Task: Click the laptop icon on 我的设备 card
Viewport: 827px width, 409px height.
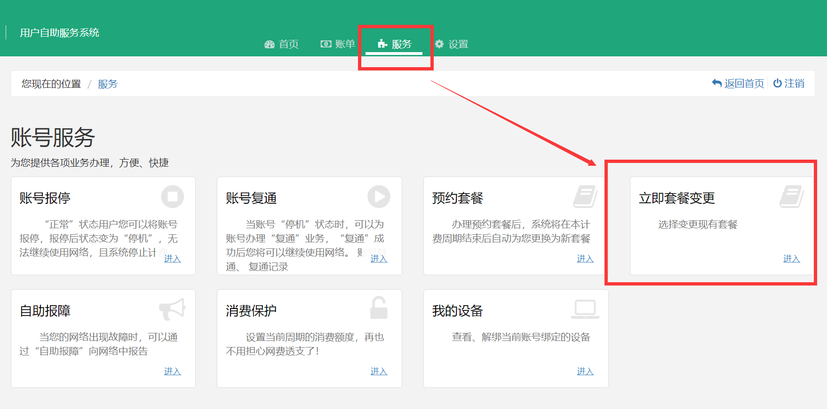Action: pos(585,309)
